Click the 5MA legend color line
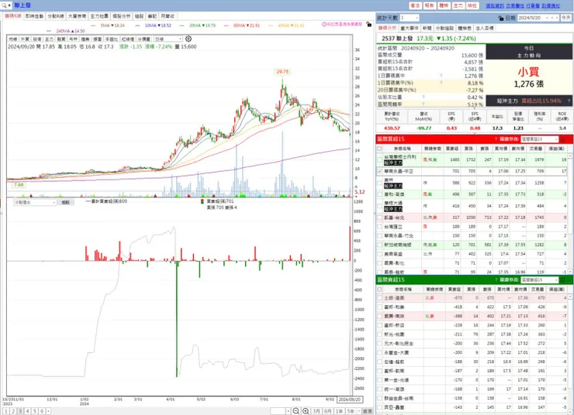 (x=93, y=26)
